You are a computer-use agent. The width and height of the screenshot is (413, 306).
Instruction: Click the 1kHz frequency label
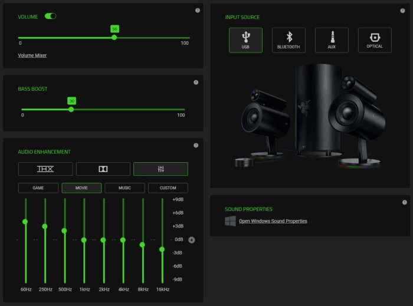coord(84,289)
